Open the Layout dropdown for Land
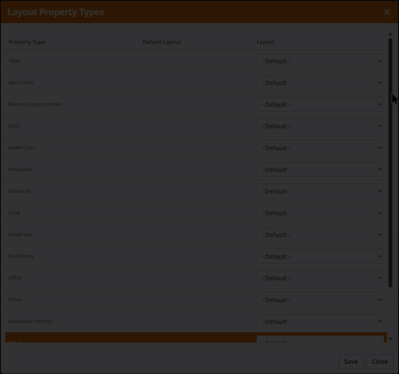The image size is (399, 374). [x=320, y=213]
